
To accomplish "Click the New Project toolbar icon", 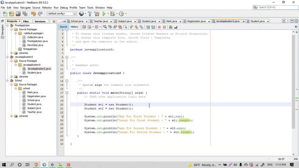I will click(11, 14).
